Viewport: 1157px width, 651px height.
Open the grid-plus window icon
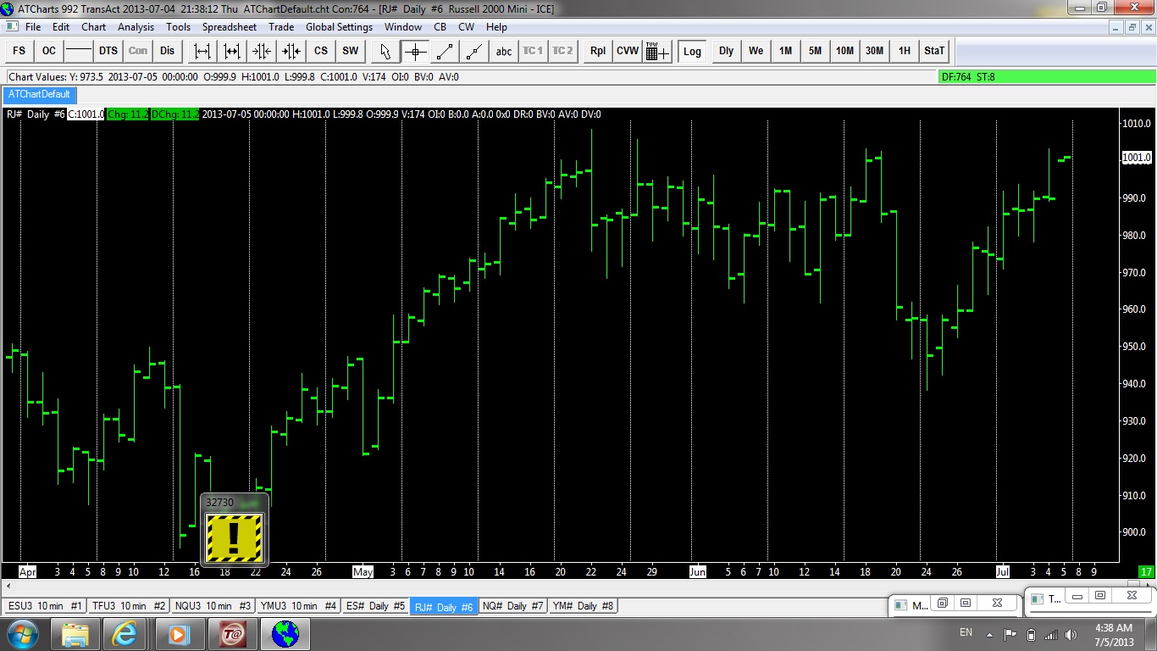click(657, 51)
